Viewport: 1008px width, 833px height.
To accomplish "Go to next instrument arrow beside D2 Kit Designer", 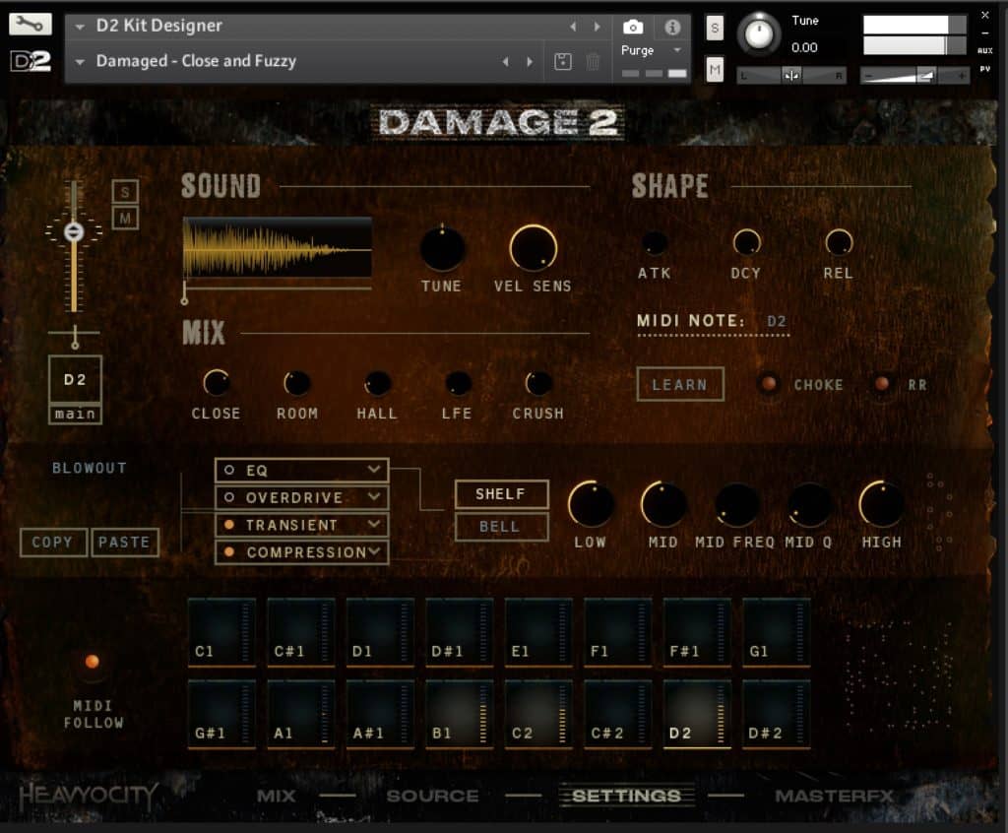I will pos(598,27).
